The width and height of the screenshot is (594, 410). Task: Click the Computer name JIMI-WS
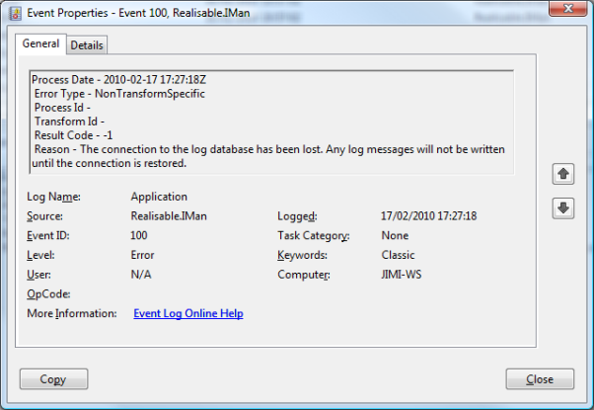coord(402,275)
